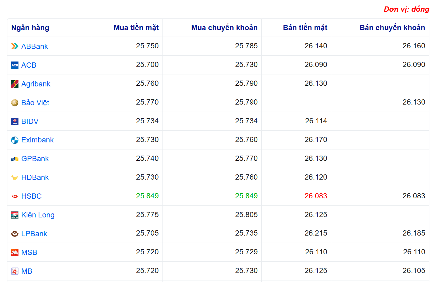
Task: Click the MSB red logo icon
Action: pos(15,252)
